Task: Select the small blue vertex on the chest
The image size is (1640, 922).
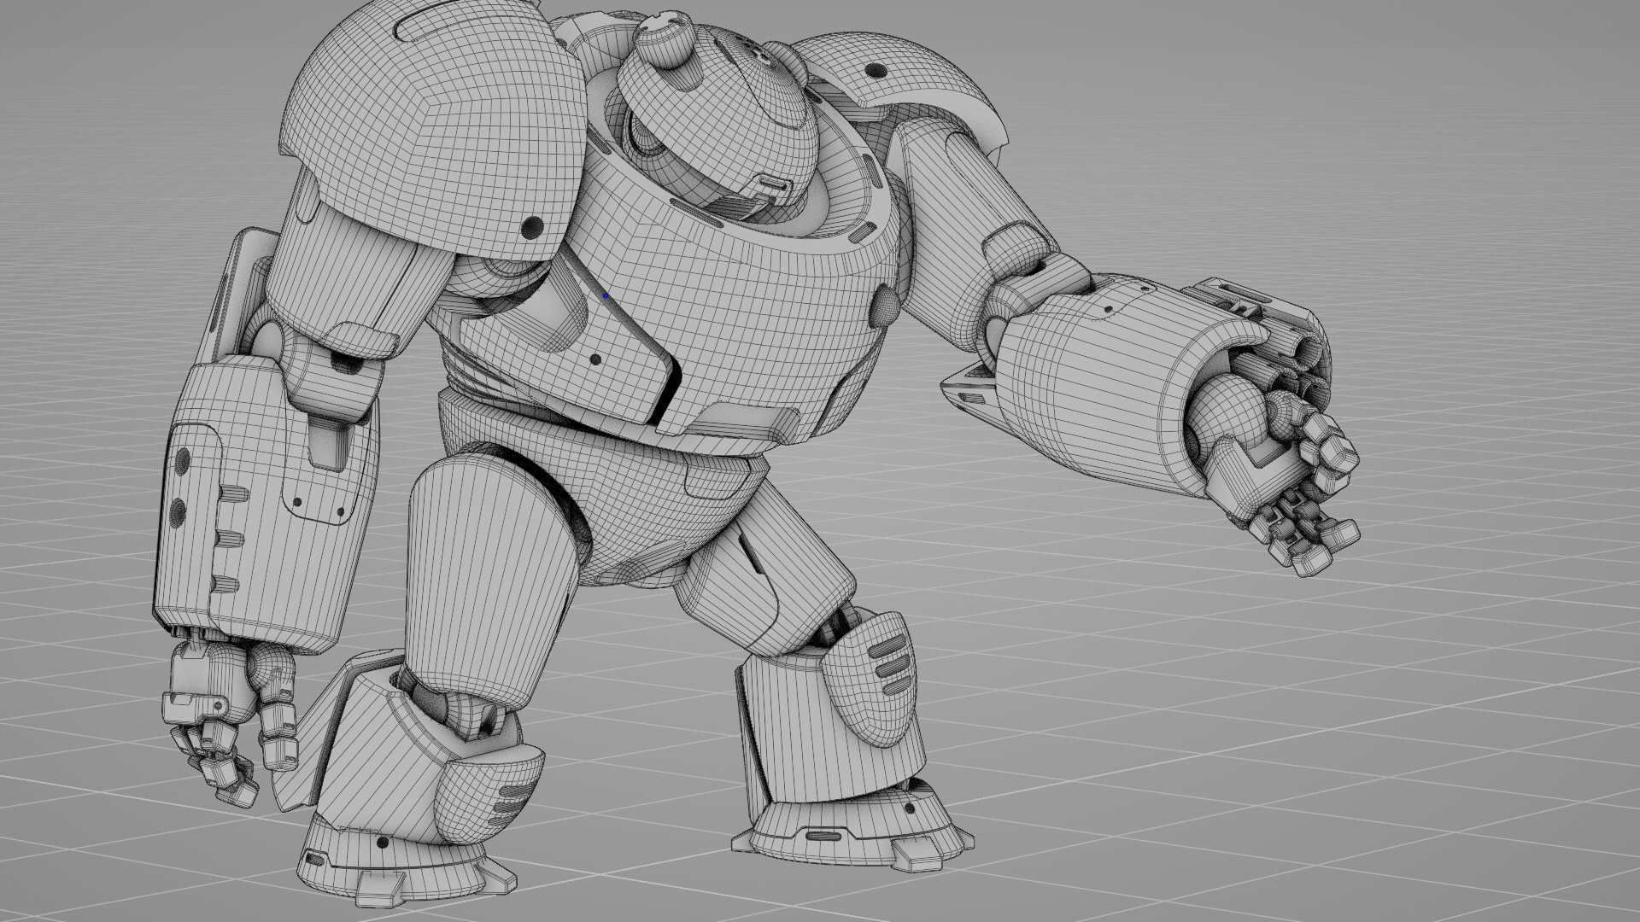Action: tap(606, 296)
